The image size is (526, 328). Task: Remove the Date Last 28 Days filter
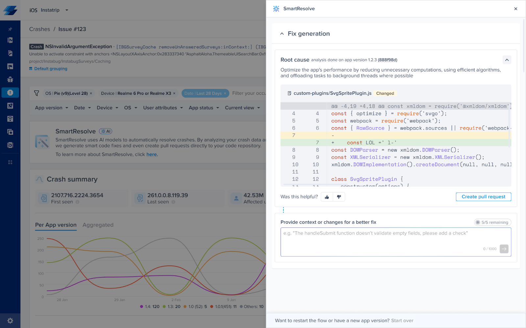point(225,93)
